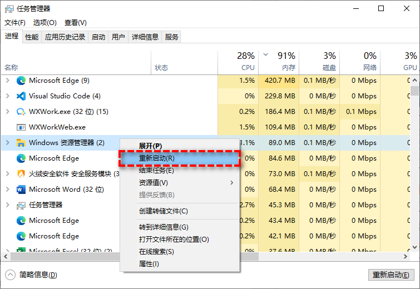Expand the Visual Studio Code (4) group

point(7,96)
